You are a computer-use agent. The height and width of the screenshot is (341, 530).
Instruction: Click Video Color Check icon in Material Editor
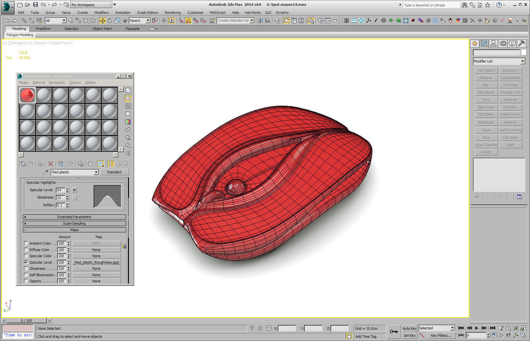(128, 122)
